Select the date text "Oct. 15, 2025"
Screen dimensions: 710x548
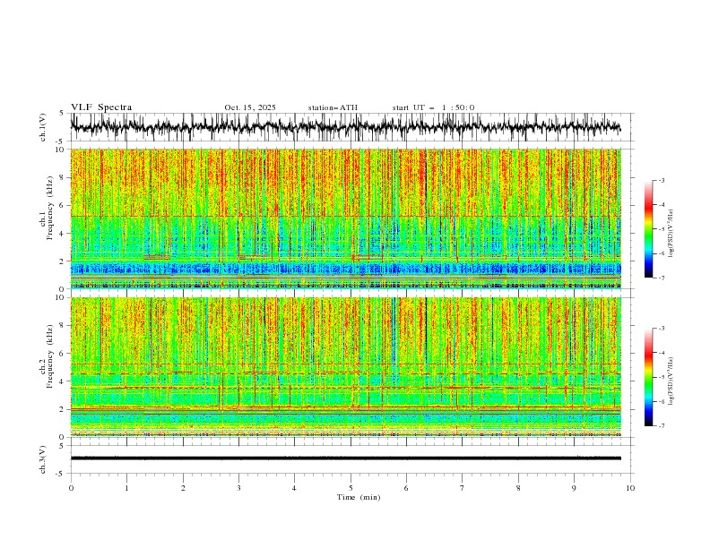pos(250,107)
